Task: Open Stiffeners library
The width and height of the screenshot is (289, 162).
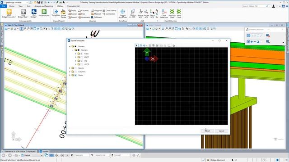Action: point(96,17)
